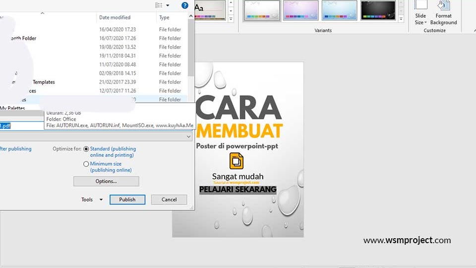Select the pink-purple variant thumbnail

[x=300, y=10]
